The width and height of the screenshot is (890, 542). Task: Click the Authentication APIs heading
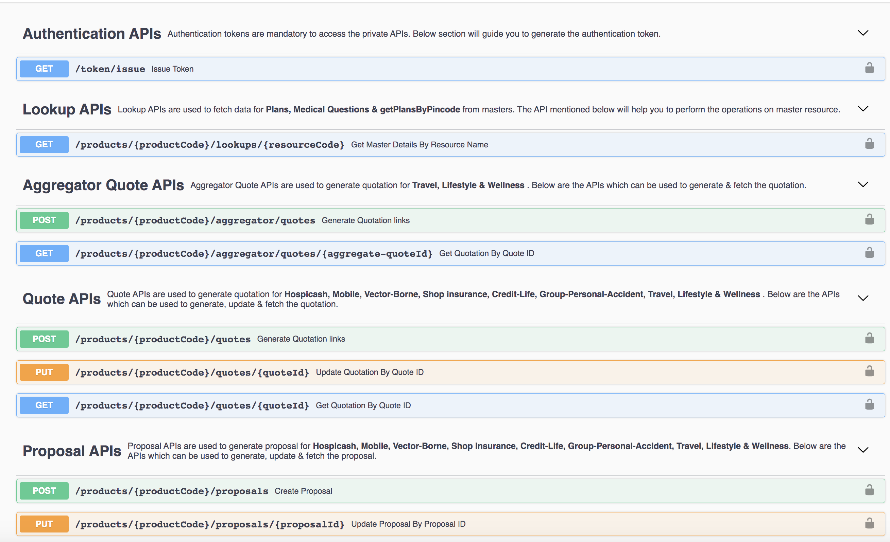(92, 34)
